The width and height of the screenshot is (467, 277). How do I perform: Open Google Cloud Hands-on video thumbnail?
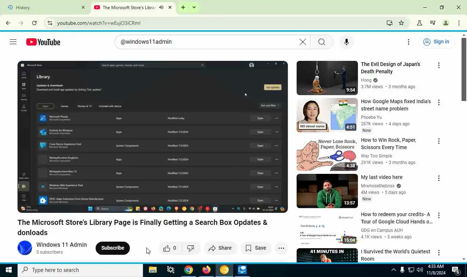click(327, 228)
